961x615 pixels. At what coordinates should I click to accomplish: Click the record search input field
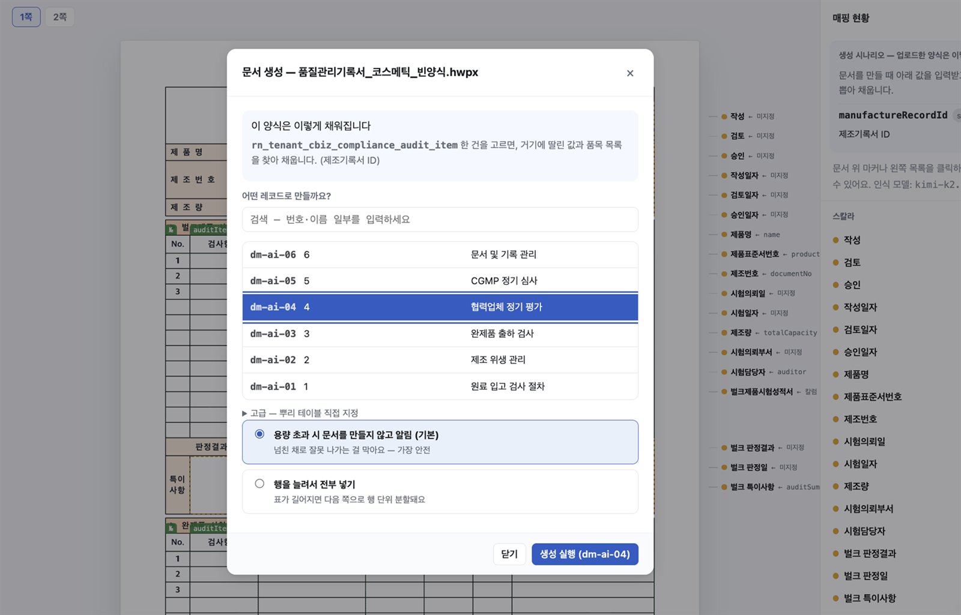[440, 220]
